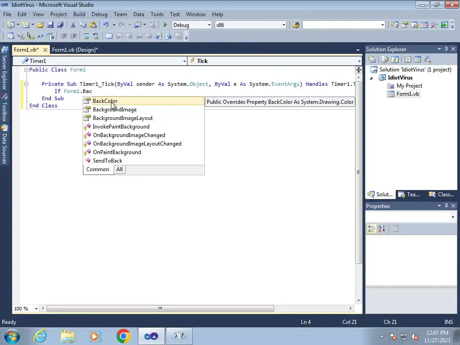Image resolution: width=460 pixels, height=345 pixels.
Task: Undo the last edit
Action: pos(106,25)
